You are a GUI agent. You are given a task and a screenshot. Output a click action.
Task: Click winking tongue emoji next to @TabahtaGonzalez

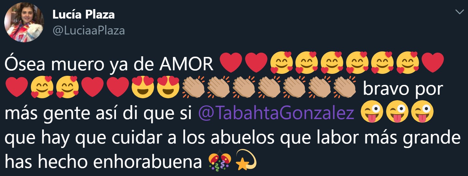pyautogui.click(x=372, y=112)
